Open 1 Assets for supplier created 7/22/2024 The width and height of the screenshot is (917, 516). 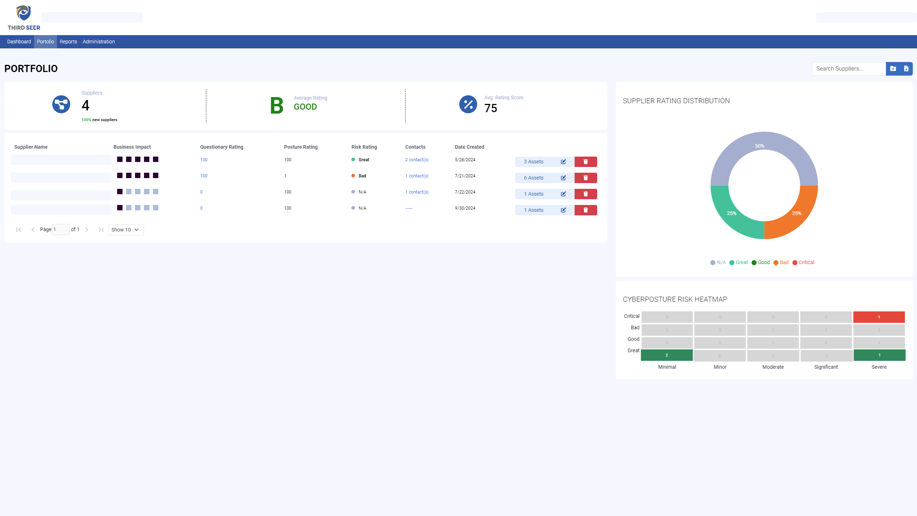tap(534, 194)
